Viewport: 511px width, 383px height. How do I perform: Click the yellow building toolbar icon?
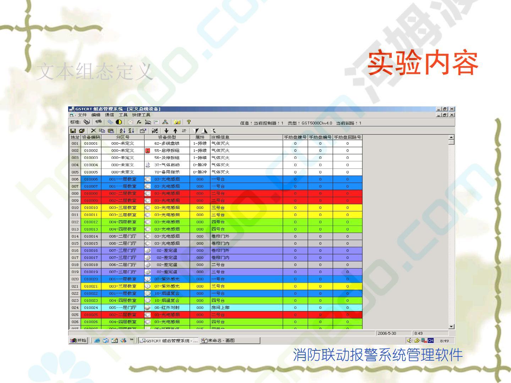177,122
